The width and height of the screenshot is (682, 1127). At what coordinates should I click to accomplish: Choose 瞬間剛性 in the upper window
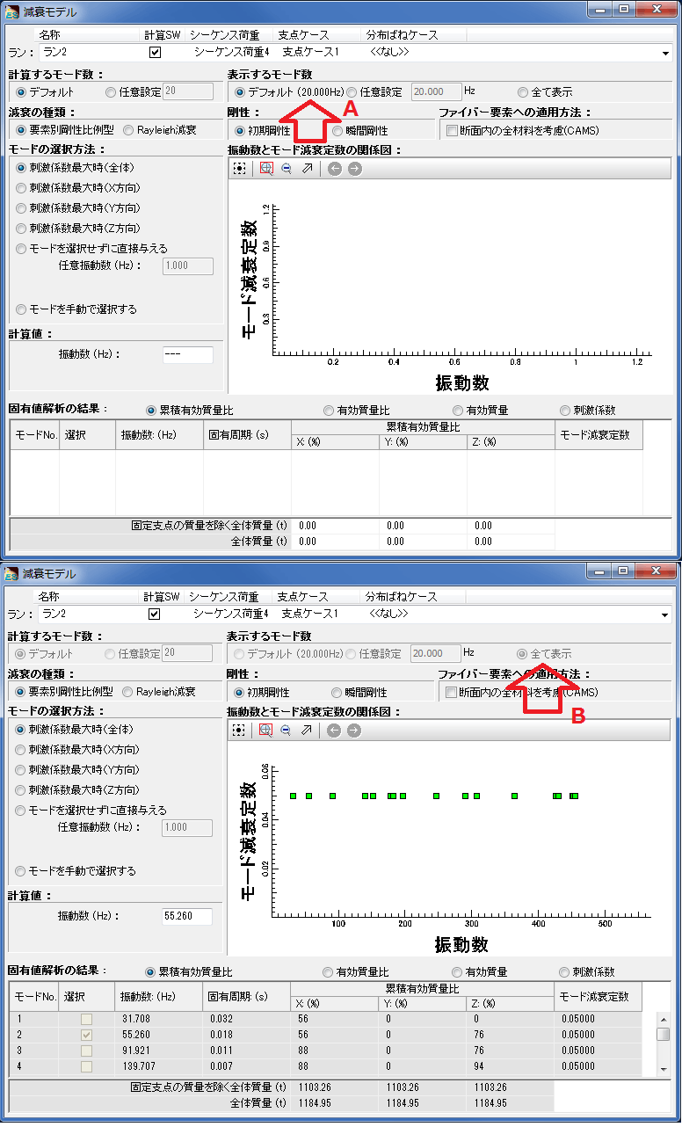(338, 130)
